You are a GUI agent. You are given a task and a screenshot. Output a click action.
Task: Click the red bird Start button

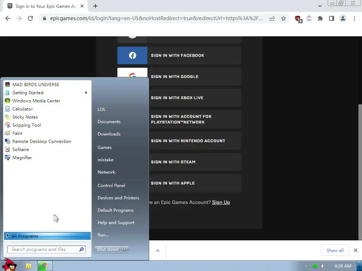[9, 265]
